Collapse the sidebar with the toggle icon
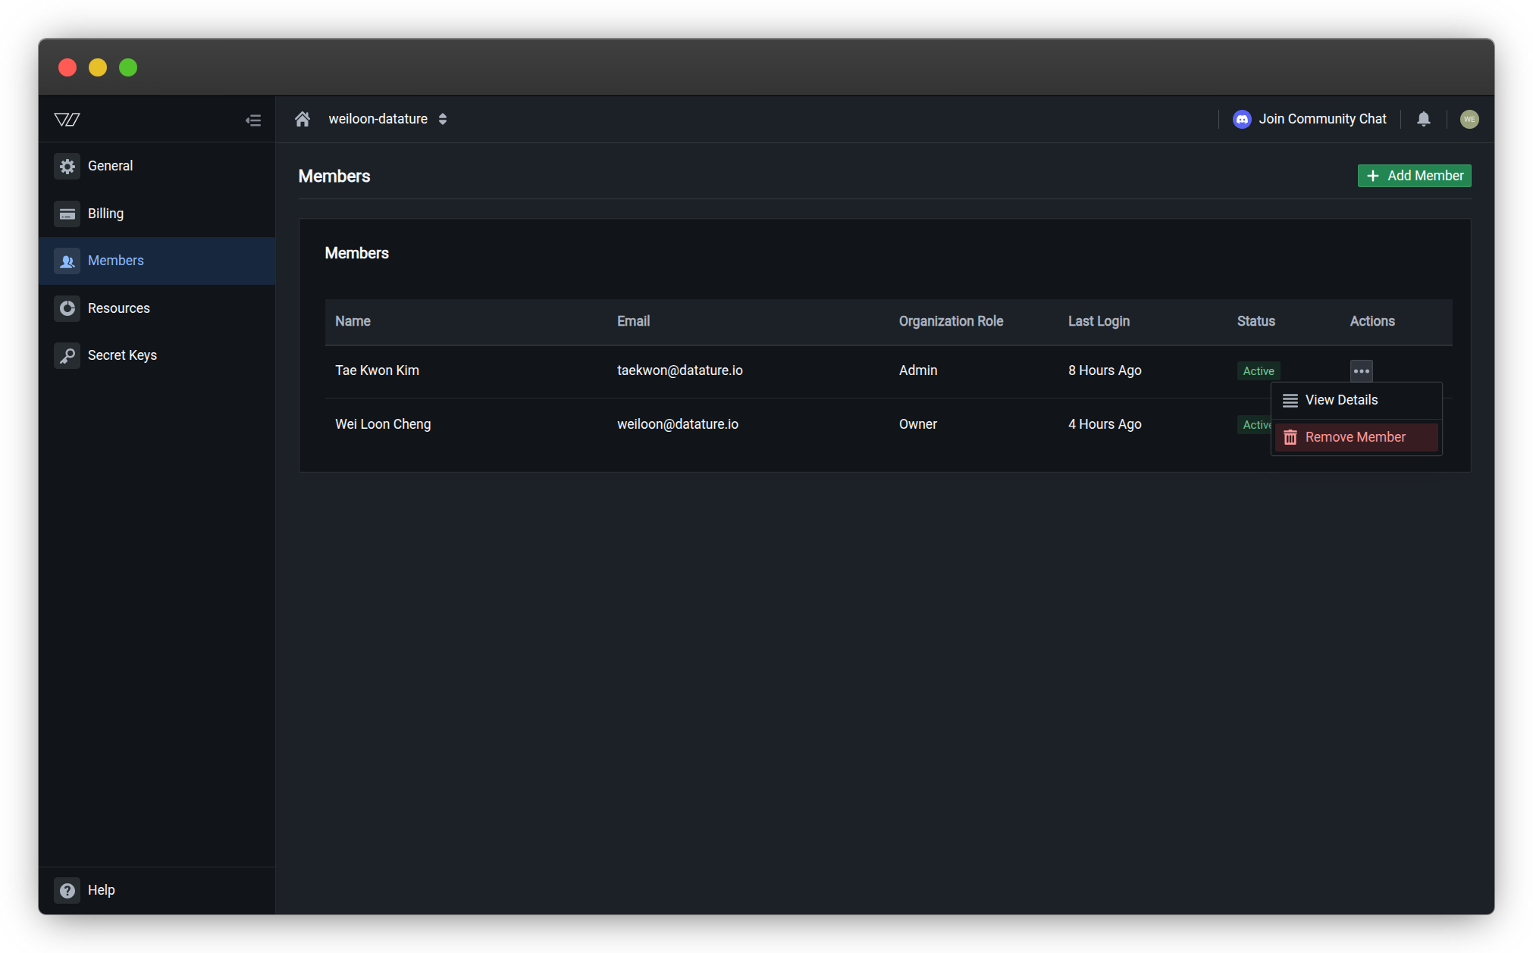This screenshot has width=1533, height=953. click(253, 120)
